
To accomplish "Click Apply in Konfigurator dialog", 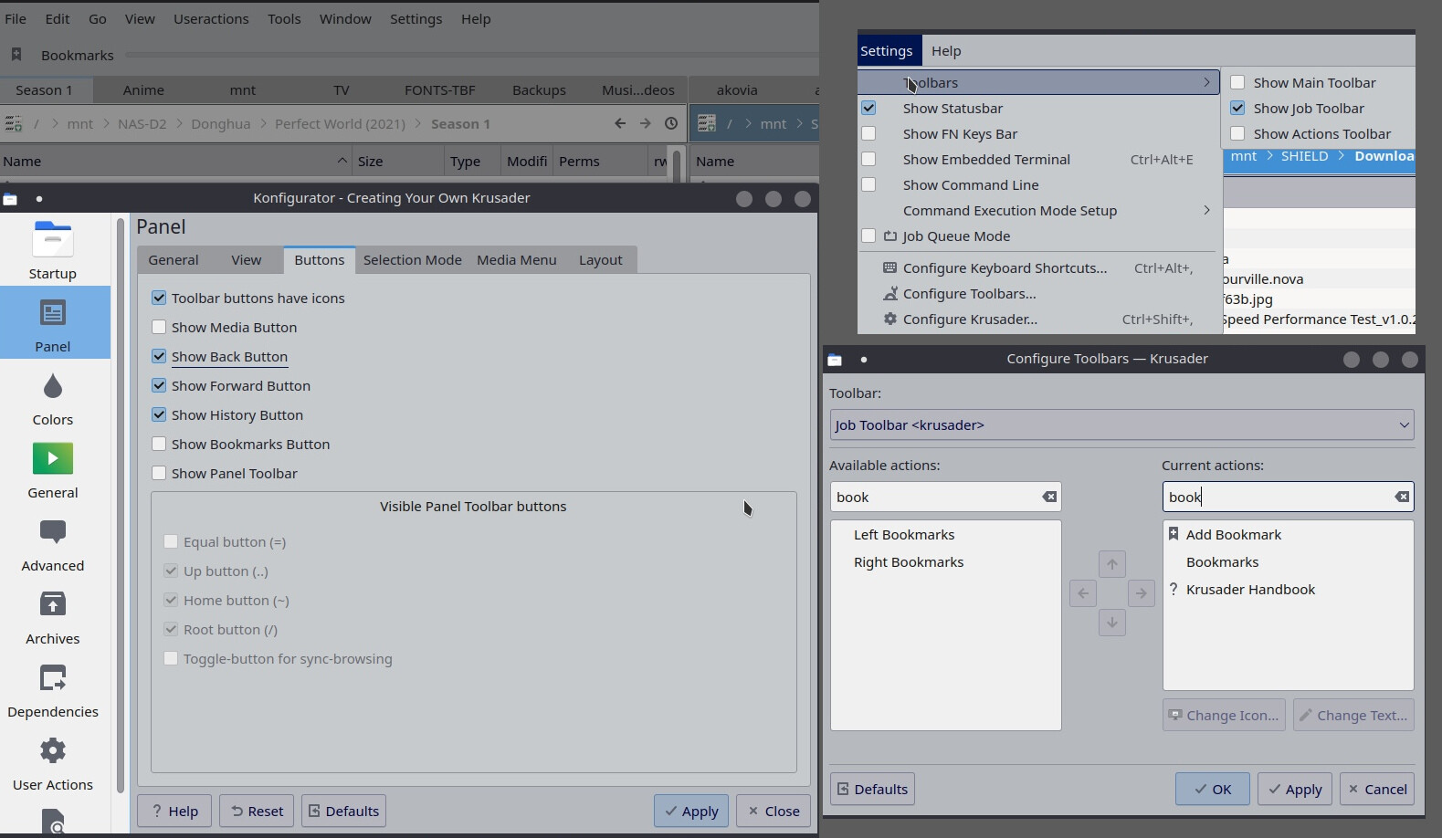I will (x=690, y=811).
